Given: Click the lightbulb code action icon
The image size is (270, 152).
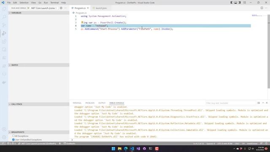Looking at the screenshot, I should coord(82,22).
